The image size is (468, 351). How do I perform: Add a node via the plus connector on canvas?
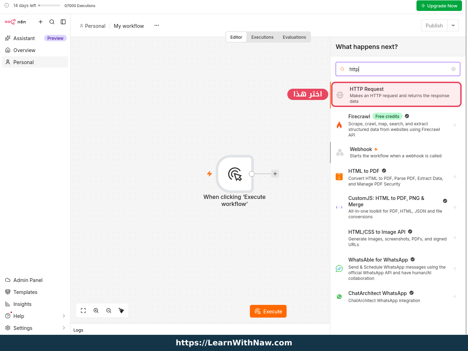275,174
